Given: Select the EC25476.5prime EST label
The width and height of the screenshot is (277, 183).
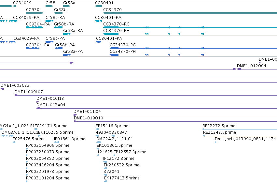Looking at the screenshot, I should (29, 139).
